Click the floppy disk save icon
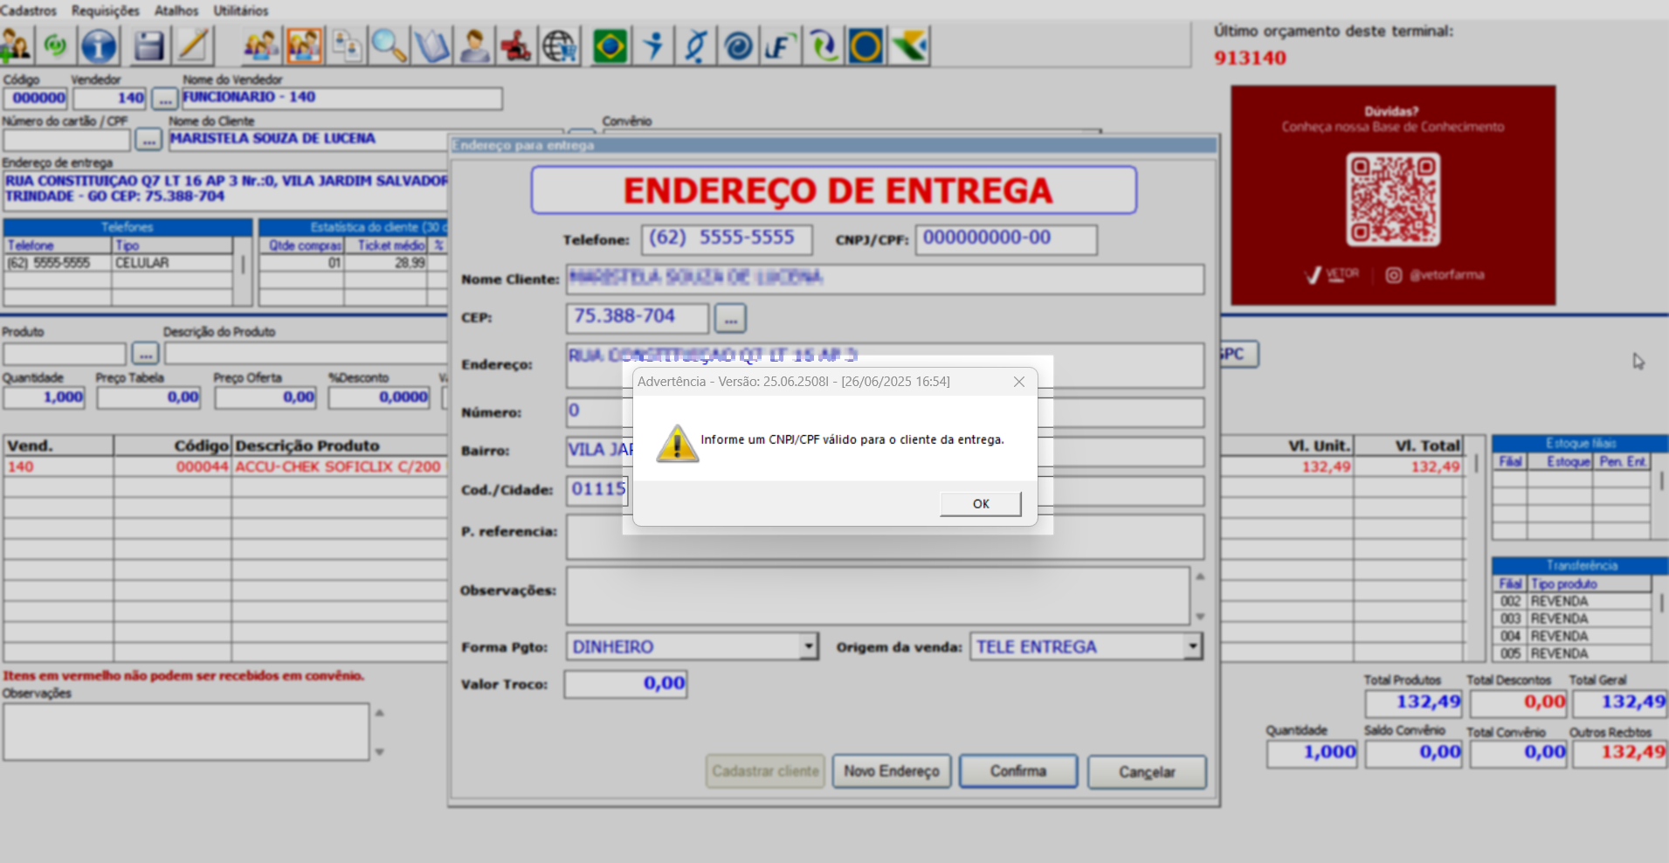1669x863 pixels. point(149,45)
